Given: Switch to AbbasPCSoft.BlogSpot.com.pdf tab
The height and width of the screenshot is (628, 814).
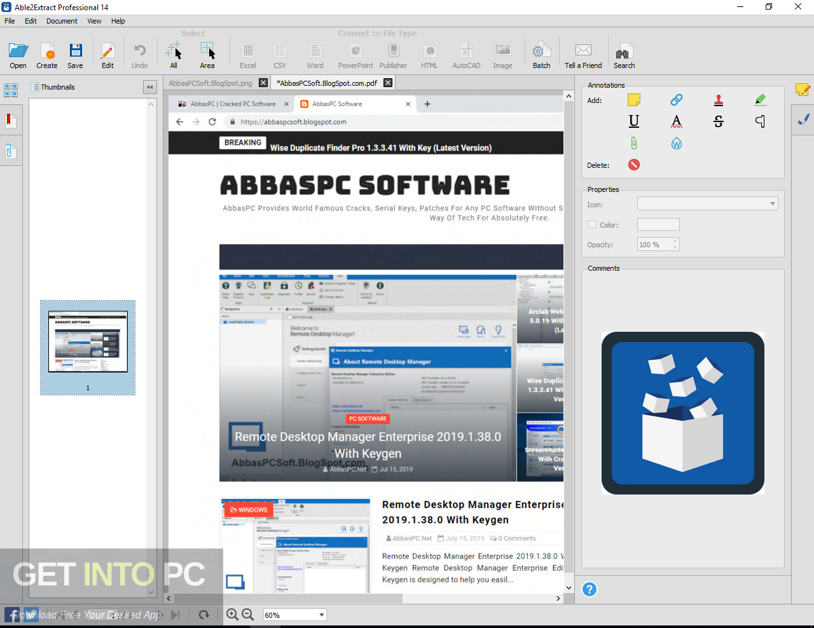Looking at the screenshot, I should 327,83.
